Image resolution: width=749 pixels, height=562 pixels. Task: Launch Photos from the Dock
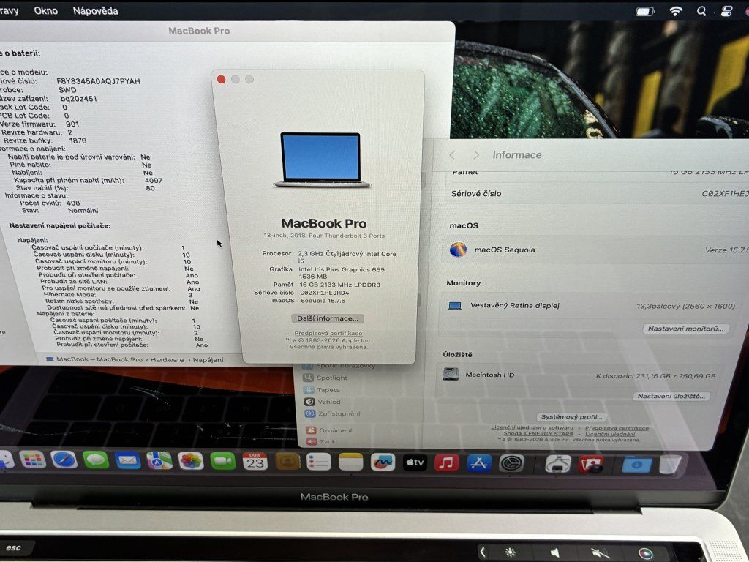(191, 461)
